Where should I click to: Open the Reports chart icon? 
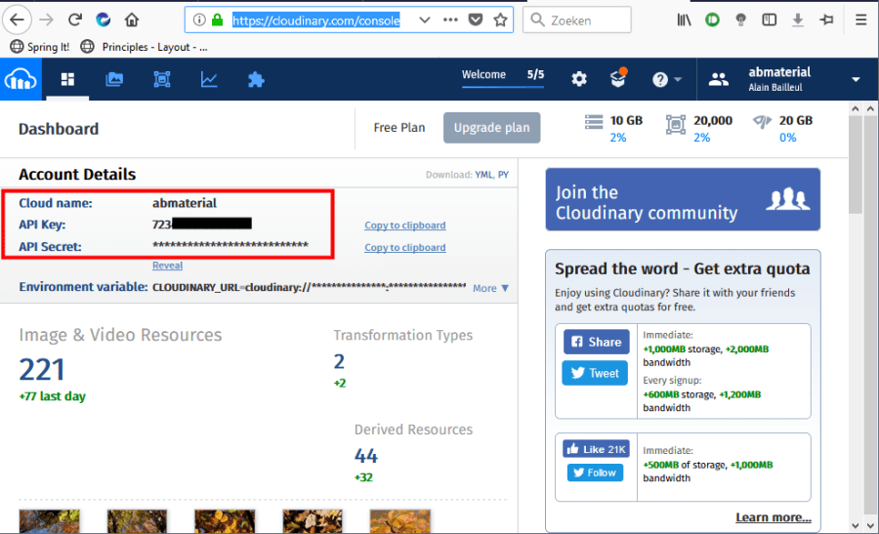tap(209, 80)
